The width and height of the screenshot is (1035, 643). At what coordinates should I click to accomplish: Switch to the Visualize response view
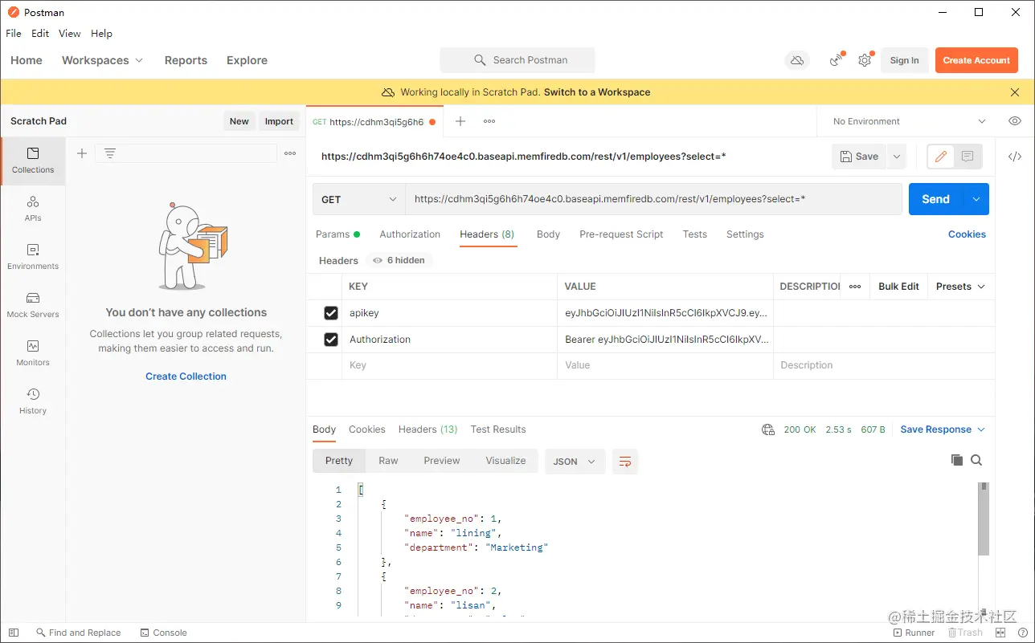point(505,461)
